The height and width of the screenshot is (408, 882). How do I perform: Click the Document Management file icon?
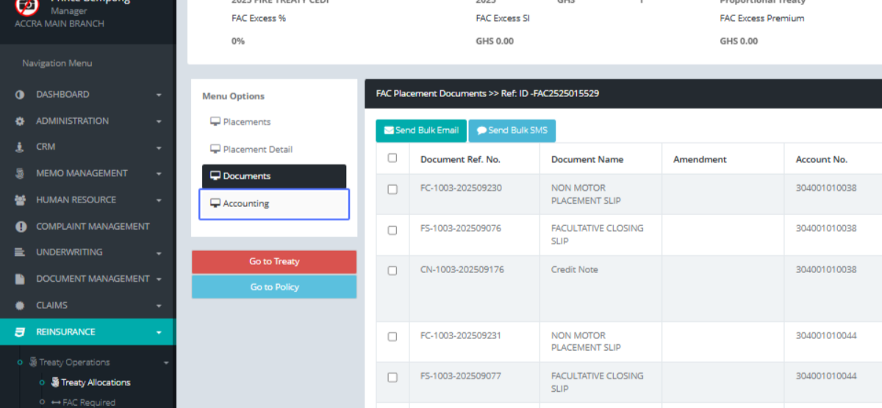click(20, 279)
